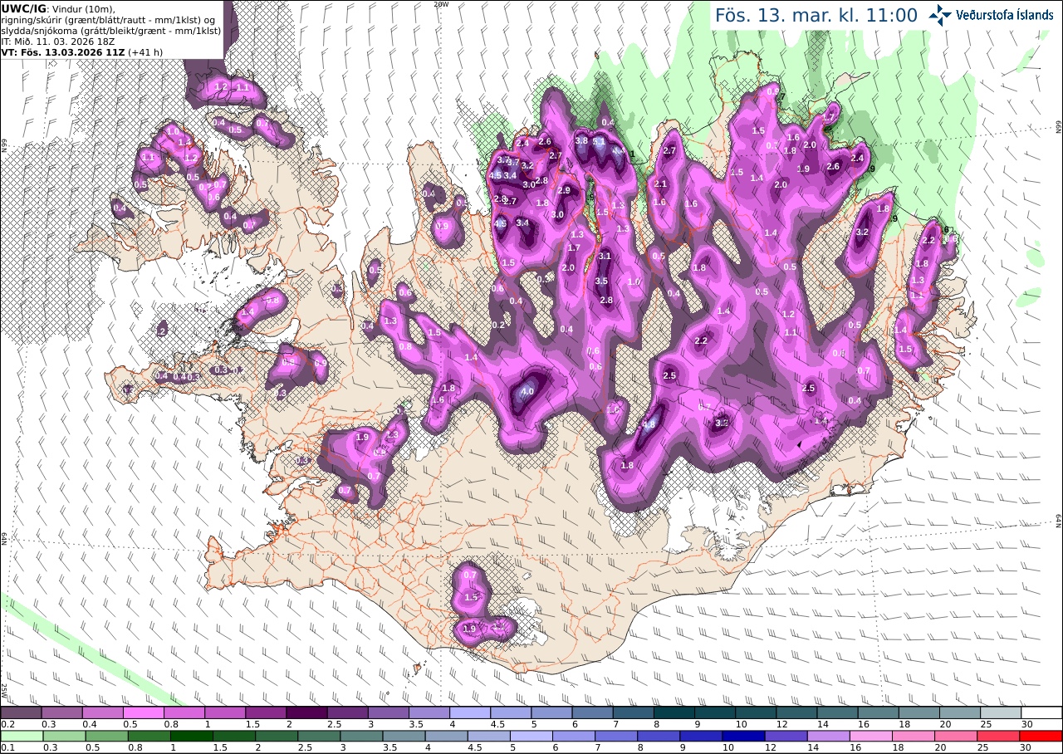Select the dark mauve 0.2 snow legend swatch
The image size is (1063, 754).
(x=21, y=712)
